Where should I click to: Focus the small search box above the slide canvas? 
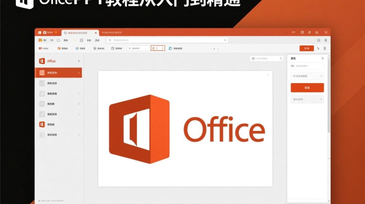click(266, 58)
